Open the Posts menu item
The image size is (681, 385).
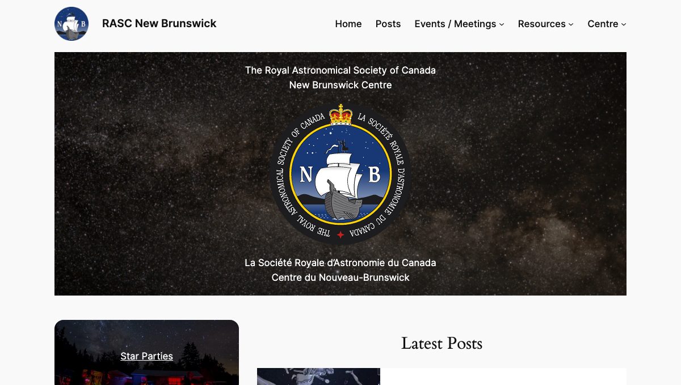(x=388, y=24)
